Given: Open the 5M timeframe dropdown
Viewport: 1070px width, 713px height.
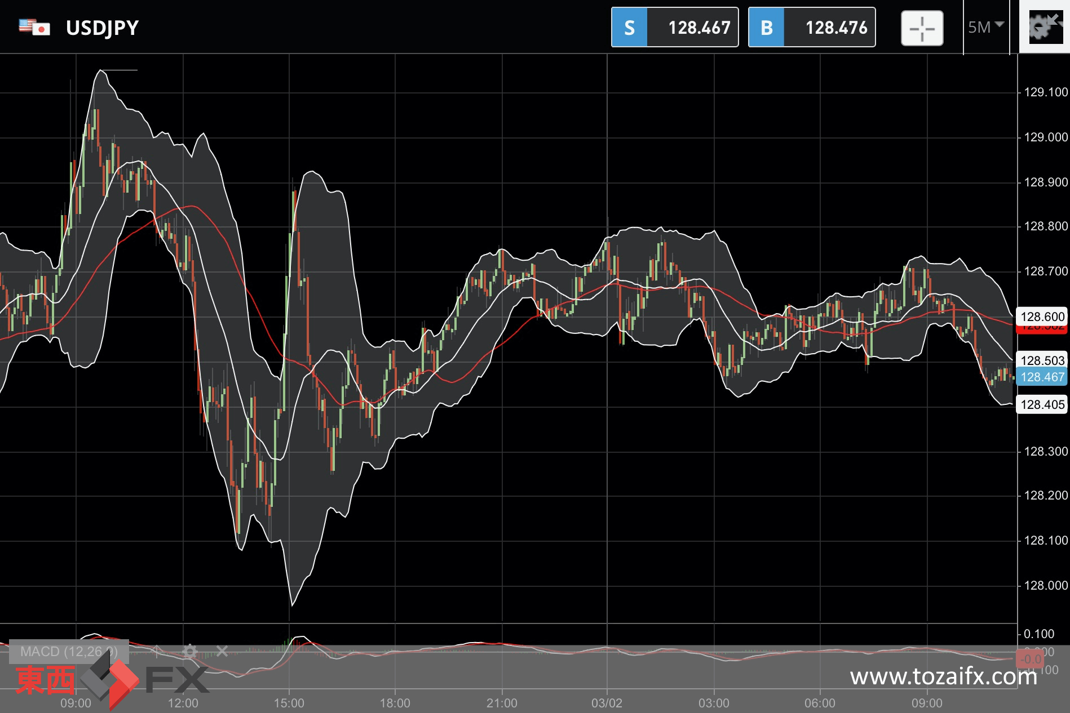Looking at the screenshot, I should [x=986, y=27].
